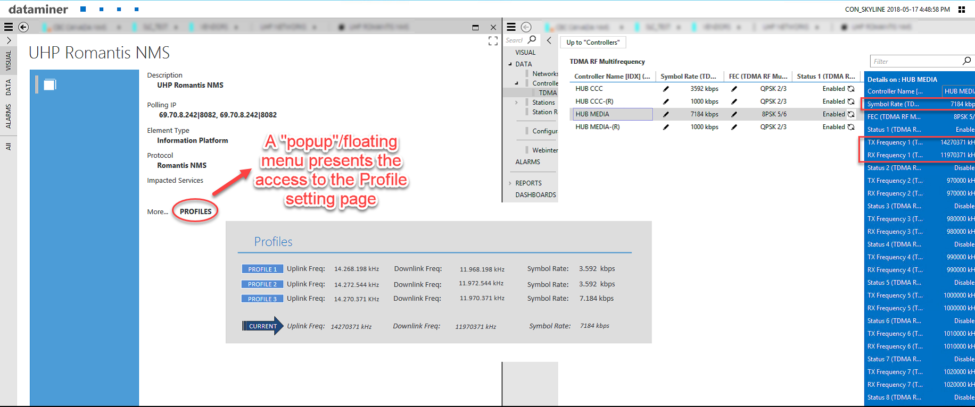Edit FEC pencil for HUB MEDIA
The image size is (975, 407).
(734, 114)
